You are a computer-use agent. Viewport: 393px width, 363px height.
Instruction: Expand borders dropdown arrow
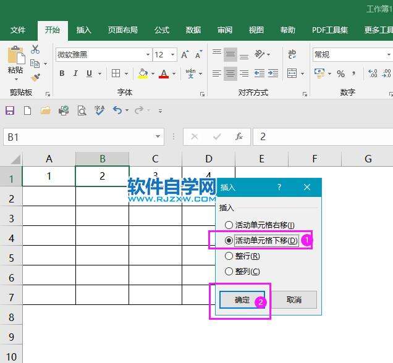126,73
